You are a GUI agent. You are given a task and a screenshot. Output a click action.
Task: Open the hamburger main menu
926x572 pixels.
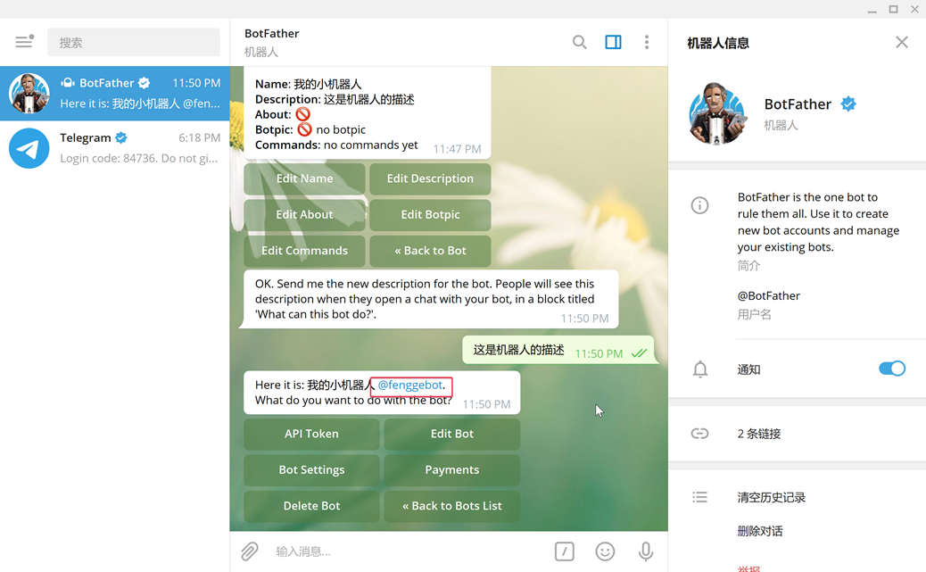point(24,41)
